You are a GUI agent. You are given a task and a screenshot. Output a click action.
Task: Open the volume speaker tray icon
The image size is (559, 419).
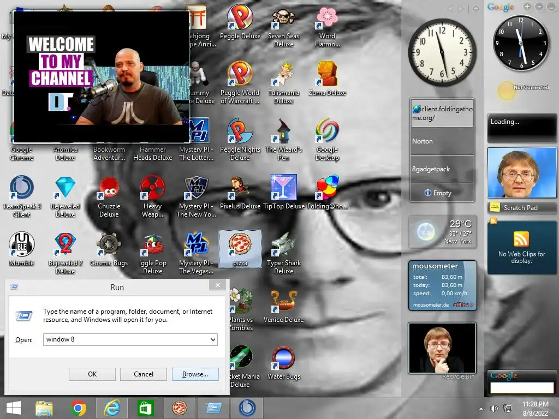pyautogui.click(x=494, y=409)
